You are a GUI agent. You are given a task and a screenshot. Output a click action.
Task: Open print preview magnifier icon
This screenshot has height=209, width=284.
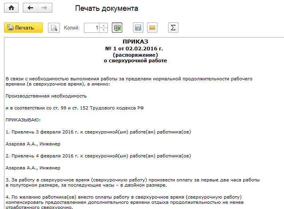(54, 28)
